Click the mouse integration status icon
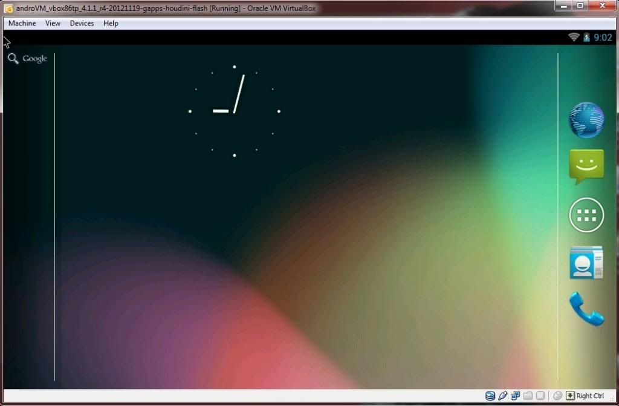This screenshot has height=406, width=619. click(557, 395)
